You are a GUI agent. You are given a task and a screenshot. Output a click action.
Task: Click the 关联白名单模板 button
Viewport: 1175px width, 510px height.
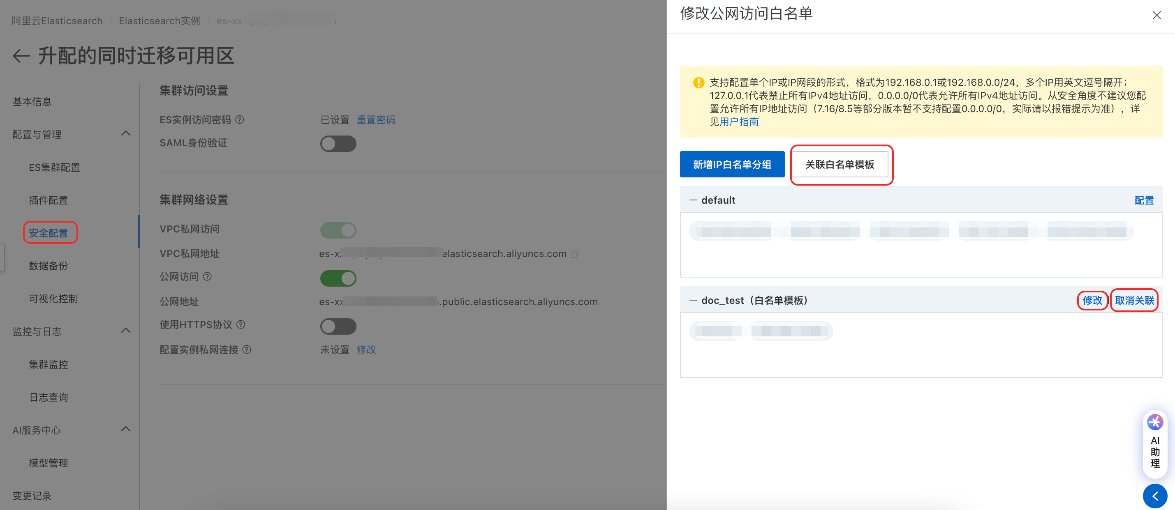tap(839, 165)
